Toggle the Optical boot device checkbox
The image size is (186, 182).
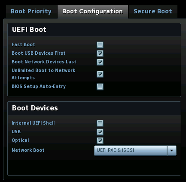click(100, 141)
